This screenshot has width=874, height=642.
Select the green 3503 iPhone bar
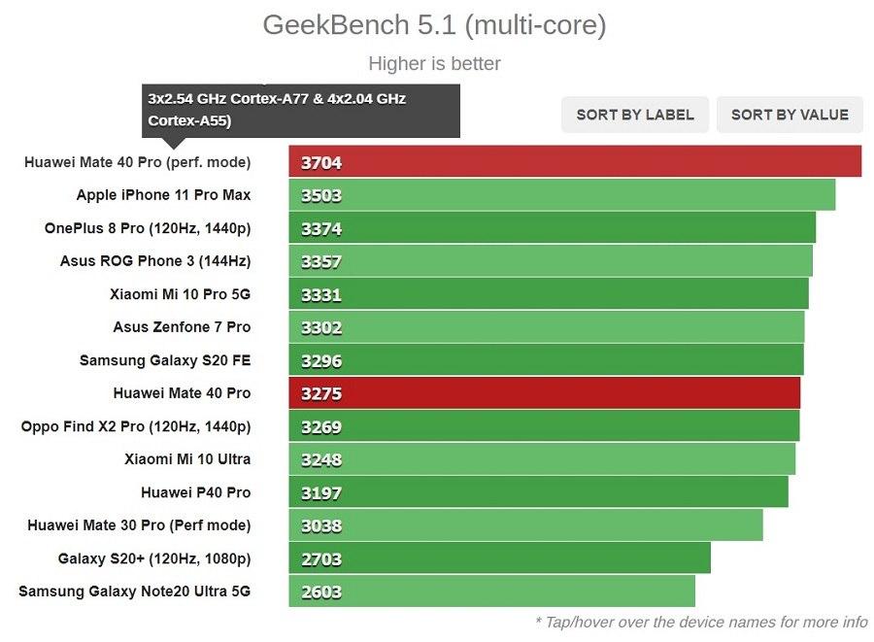point(561,195)
